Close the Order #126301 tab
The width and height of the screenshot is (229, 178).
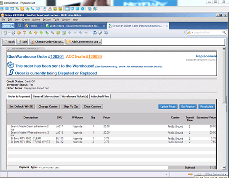(x=166, y=26)
